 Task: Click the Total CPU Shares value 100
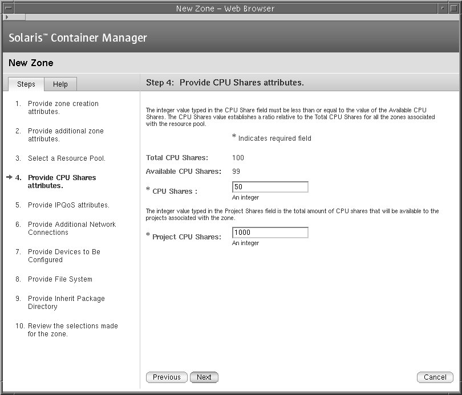238,158
